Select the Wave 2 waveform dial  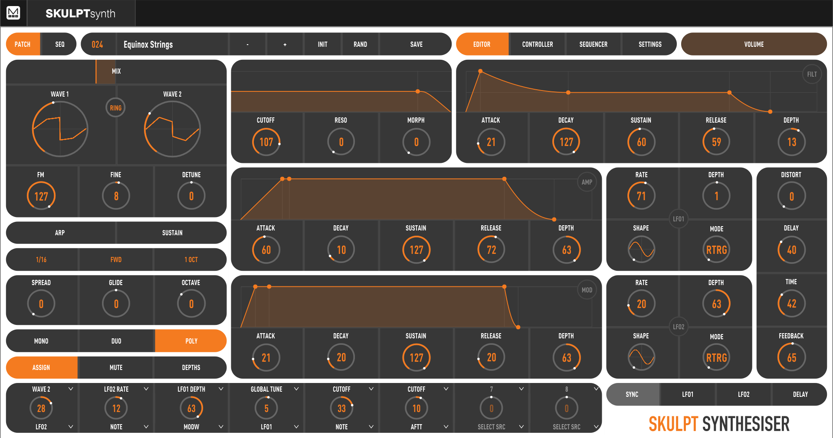tap(172, 129)
